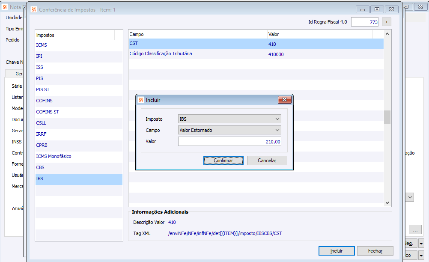The height and width of the screenshot is (262, 429).
Task: Click the Impostos column header
Action: coord(75,35)
